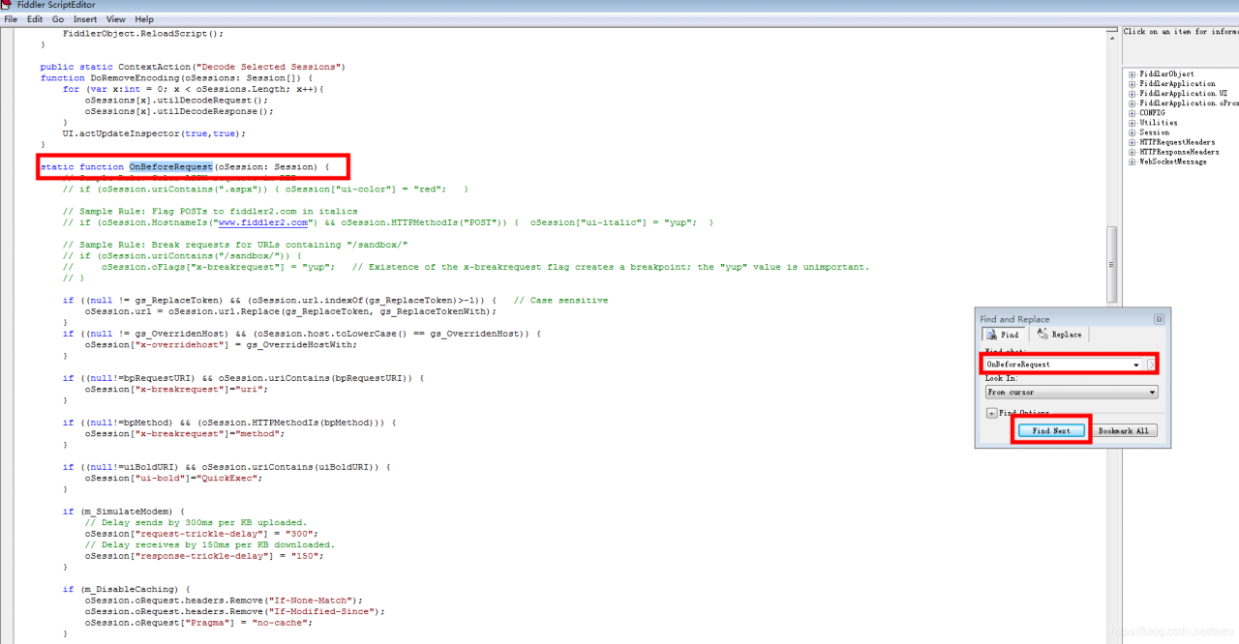
Task: Click the Find Next button
Action: 1051,431
